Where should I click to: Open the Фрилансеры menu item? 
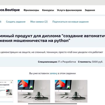31,10
